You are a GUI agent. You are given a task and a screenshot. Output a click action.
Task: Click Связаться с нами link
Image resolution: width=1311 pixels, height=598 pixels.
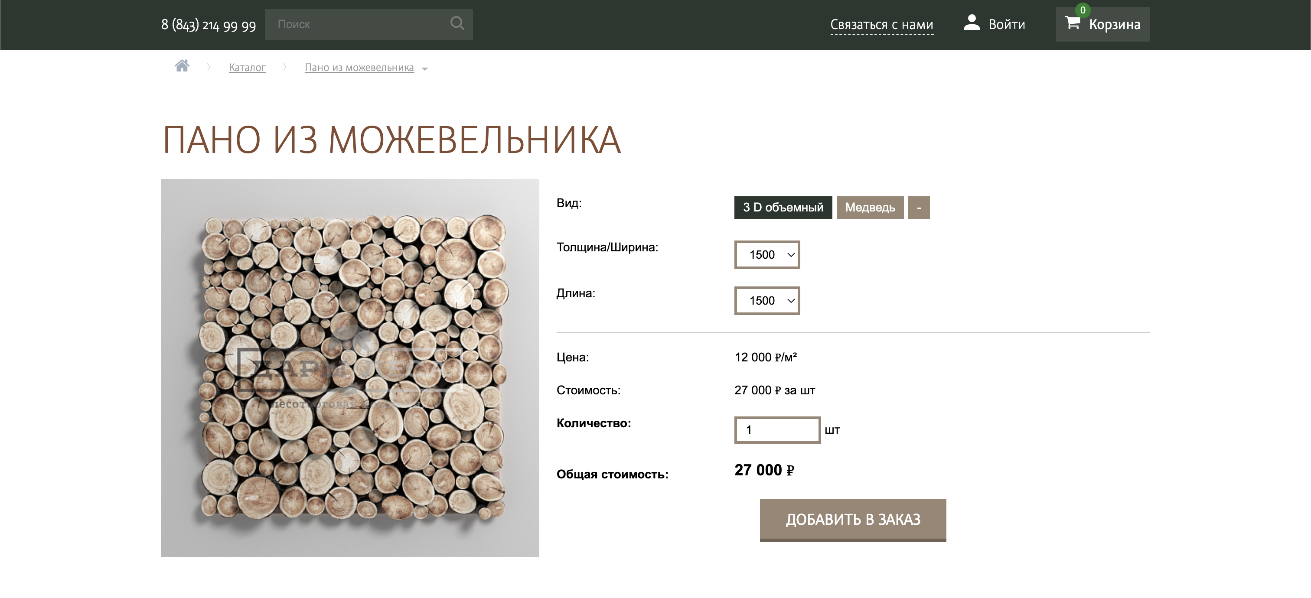(881, 24)
